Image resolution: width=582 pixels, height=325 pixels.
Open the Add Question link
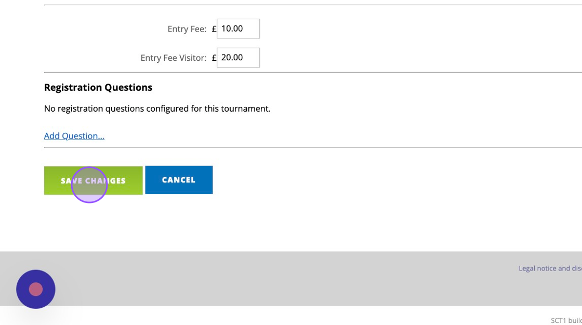tap(74, 136)
